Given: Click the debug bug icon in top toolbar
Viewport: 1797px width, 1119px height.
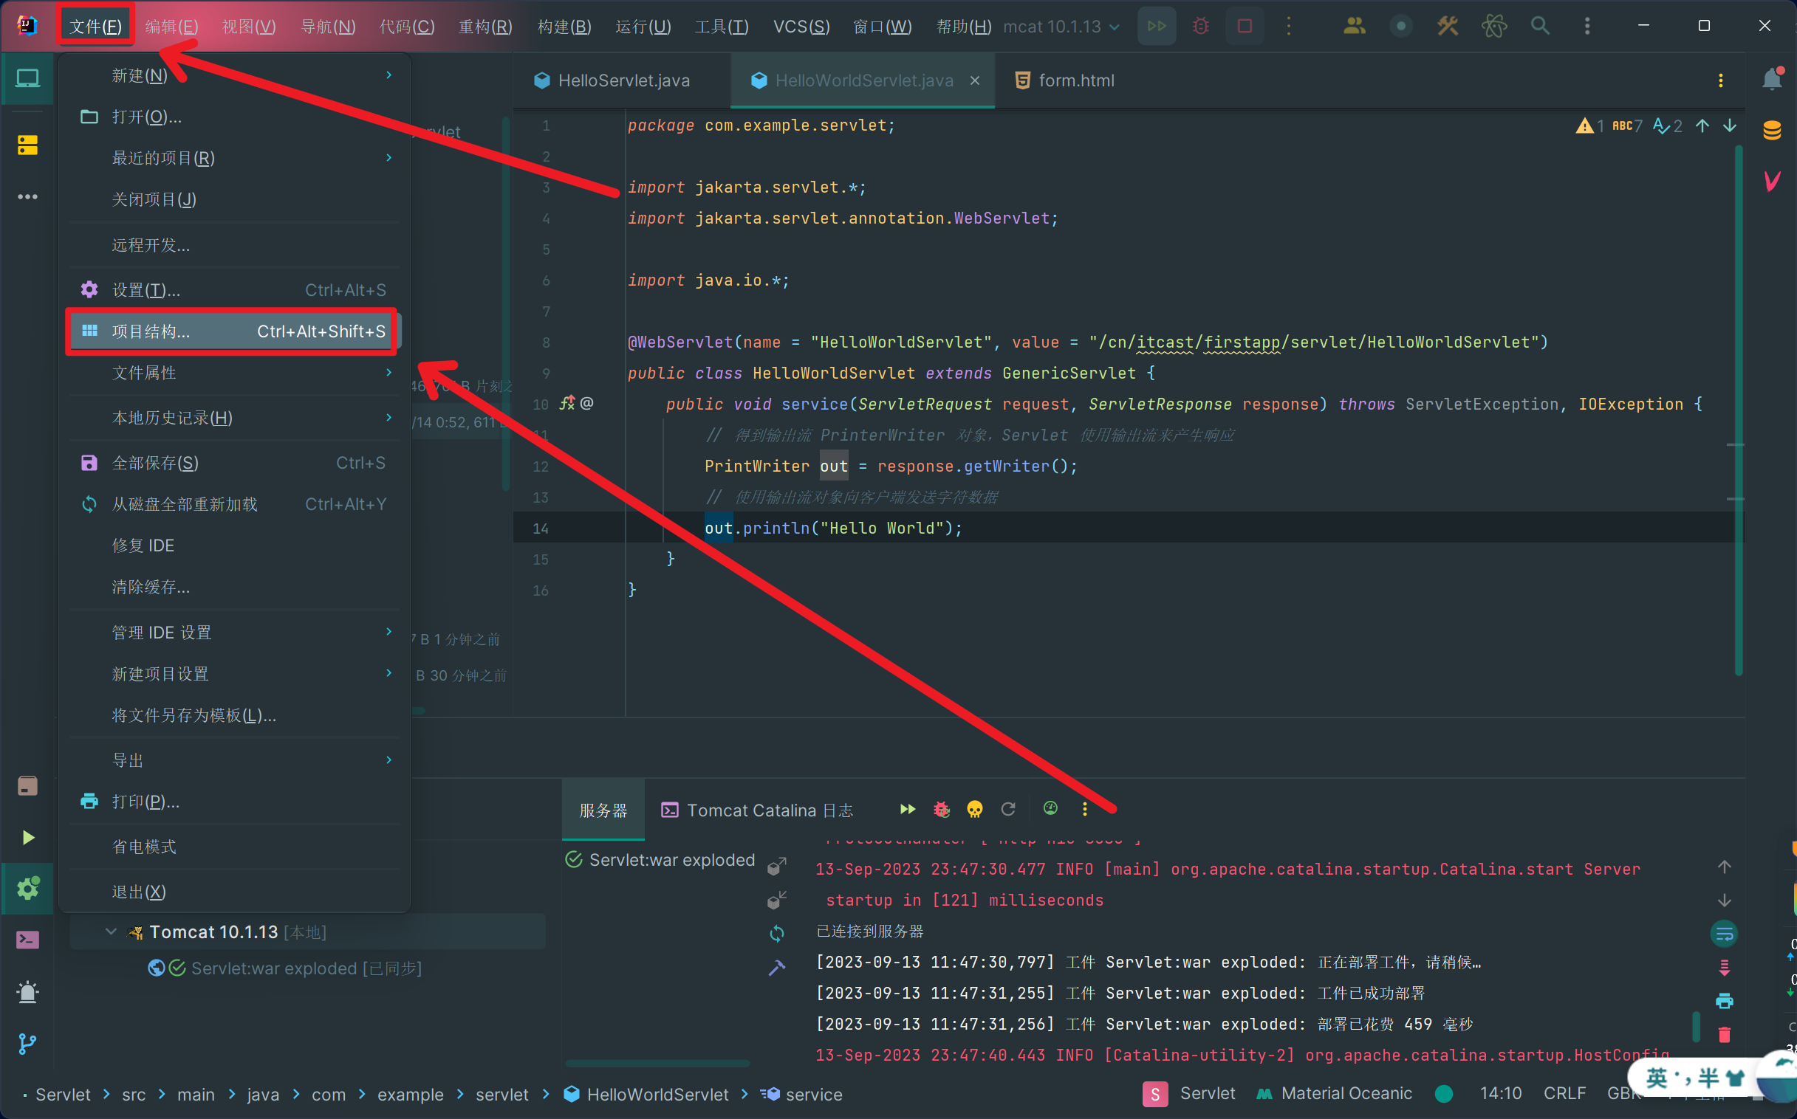Looking at the screenshot, I should (1200, 26).
